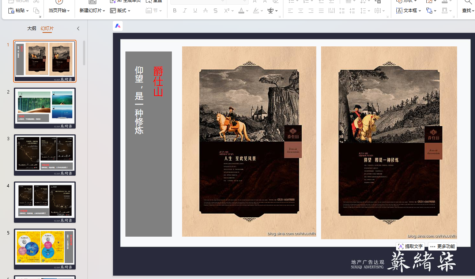Viewport: 475px width, 279px height.
Task: Click the AI assistant icon above the slide
Action: click(x=118, y=26)
